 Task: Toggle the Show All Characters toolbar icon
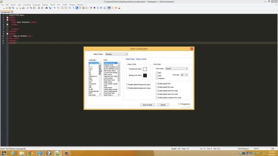click(x=73, y=8)
